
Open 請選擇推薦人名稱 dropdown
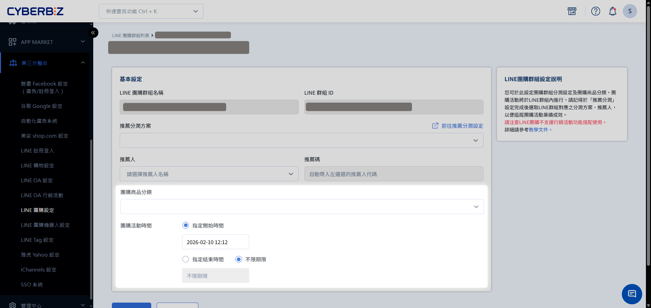point(209,174)
